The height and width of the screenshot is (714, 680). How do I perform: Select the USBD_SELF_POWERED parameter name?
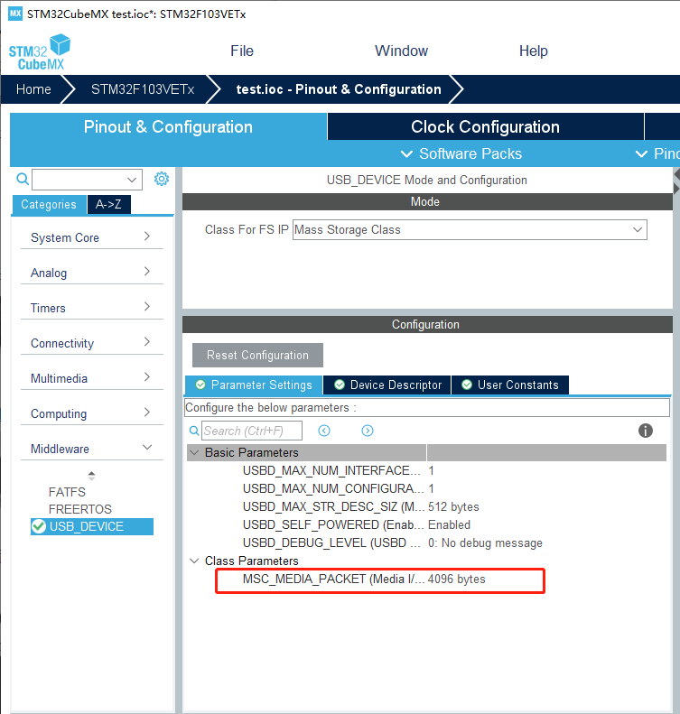[x=333, y=524]
